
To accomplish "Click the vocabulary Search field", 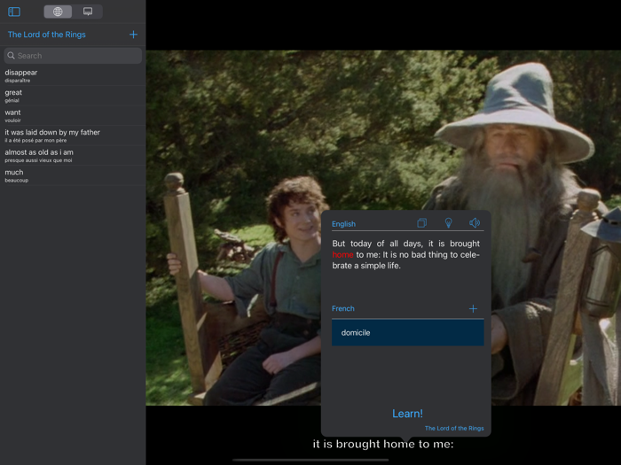I will 73,56.
